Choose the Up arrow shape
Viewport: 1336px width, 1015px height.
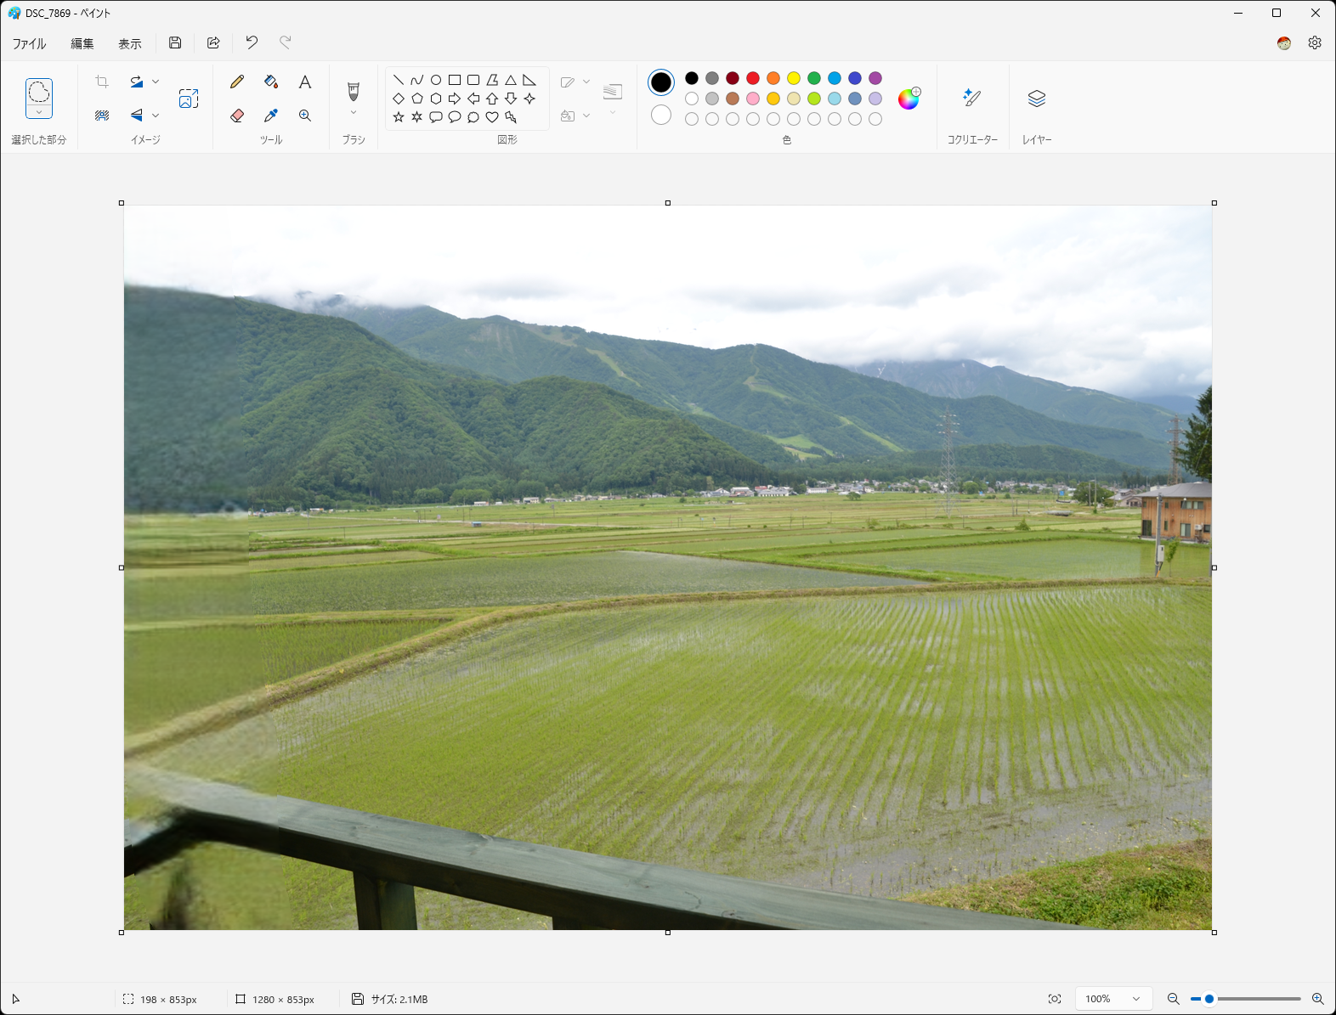[x=492, y=99]
